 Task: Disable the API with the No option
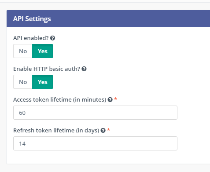click(x=23, y=51)
